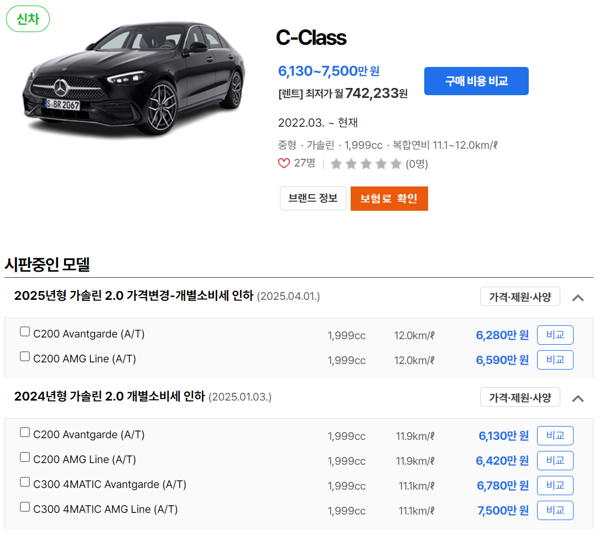
Task: Click 비교 for 6,590만 원 trim
Action: point(555,360)
